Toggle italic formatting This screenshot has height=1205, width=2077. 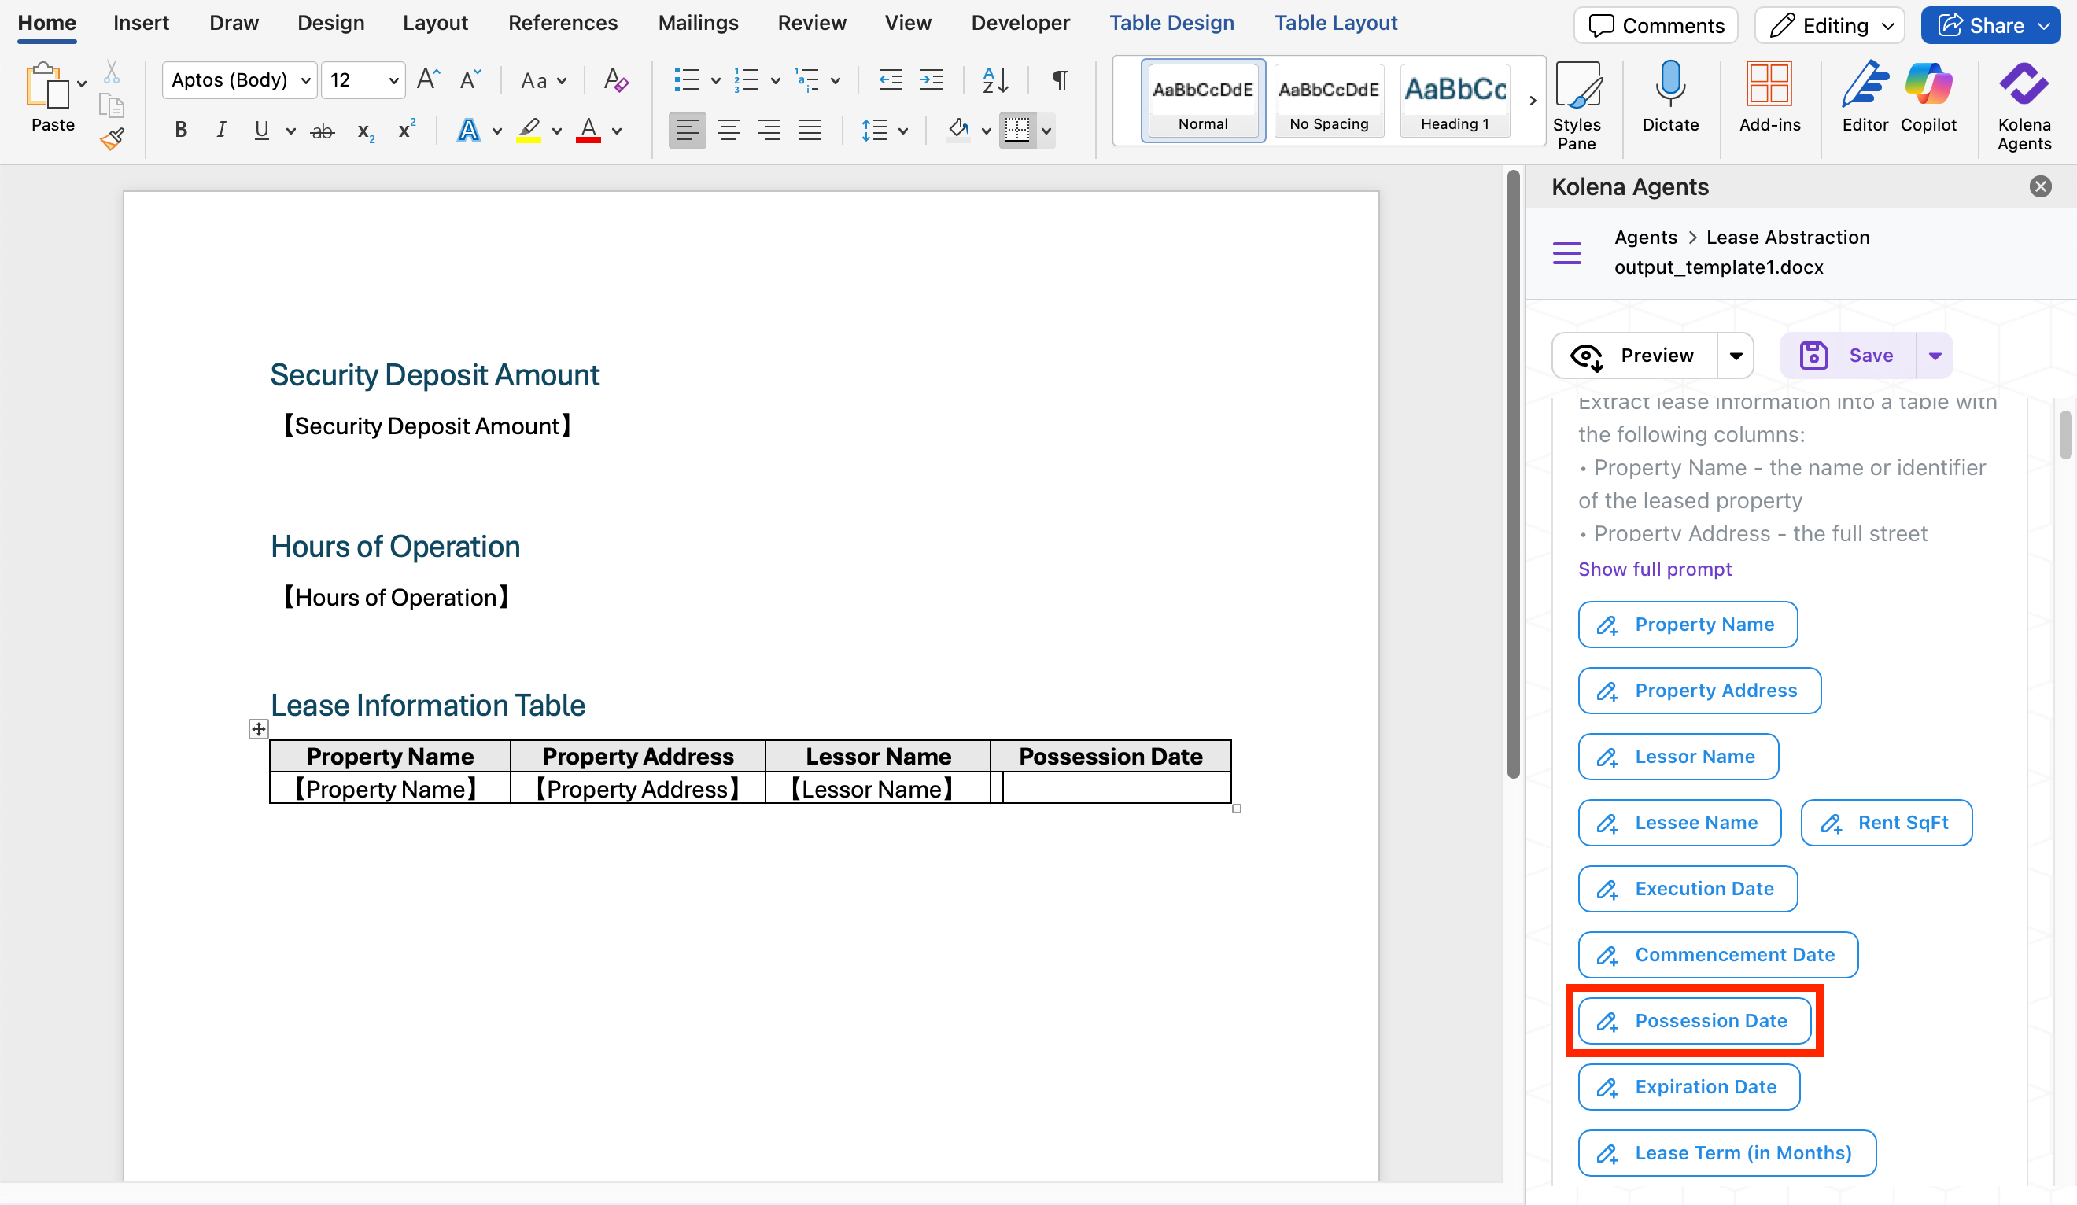tap(221, 131)
